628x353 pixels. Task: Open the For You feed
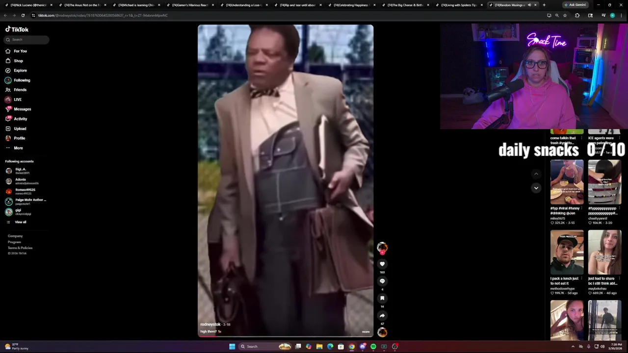[x=16, y=51]
